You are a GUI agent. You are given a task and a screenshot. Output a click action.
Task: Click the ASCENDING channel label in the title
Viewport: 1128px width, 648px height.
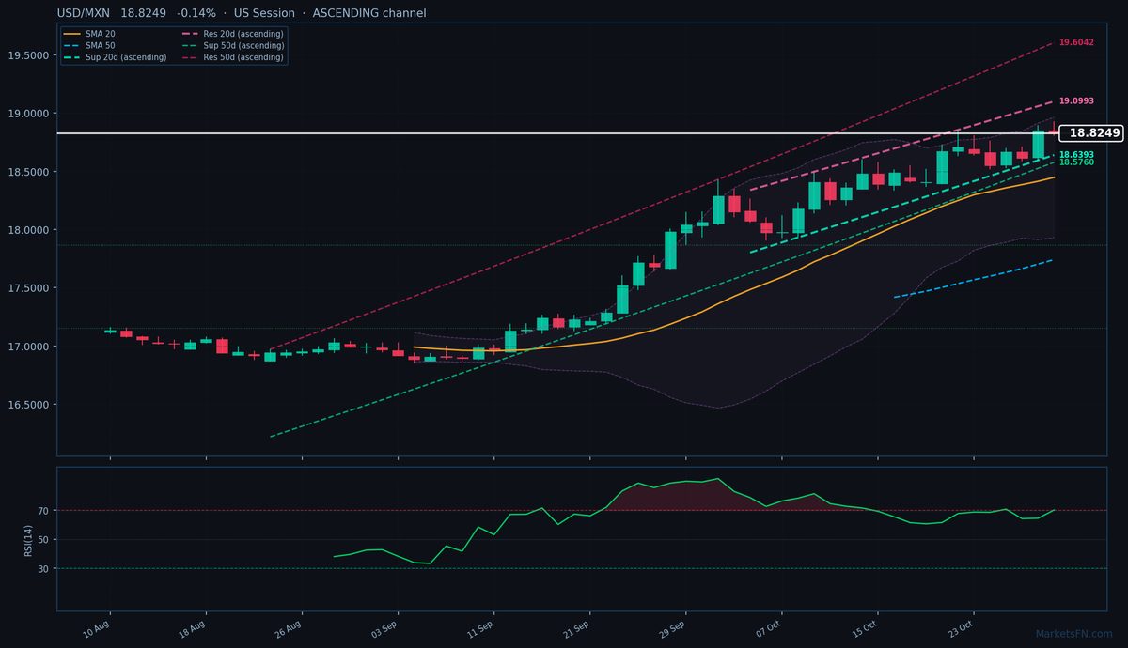click(x=368, y=13)
